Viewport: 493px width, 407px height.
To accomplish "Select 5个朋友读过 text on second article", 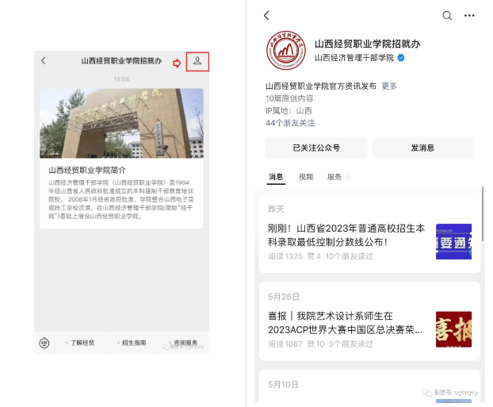I will 351,344.
